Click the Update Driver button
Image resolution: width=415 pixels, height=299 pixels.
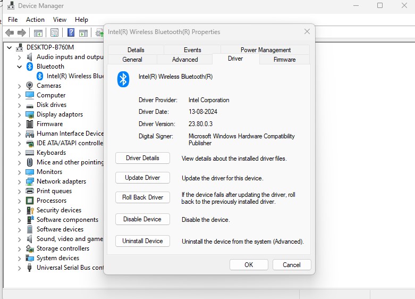pos(142,178)
